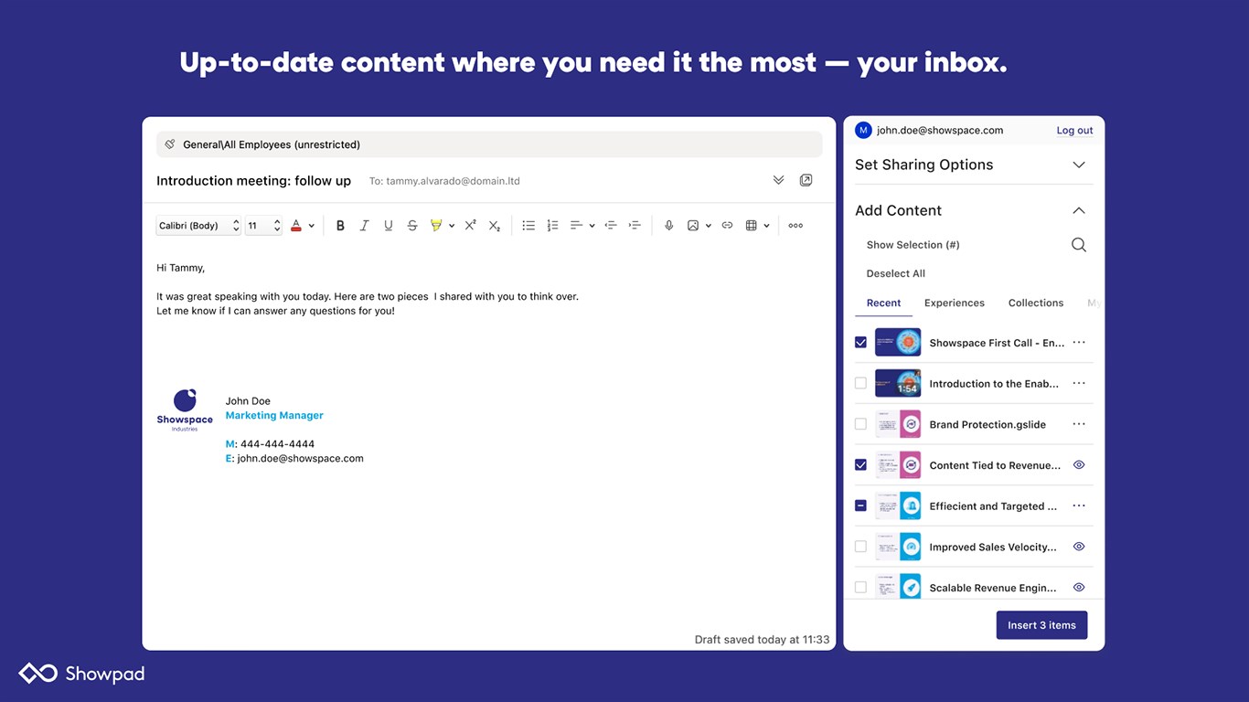
Task: Collapse the Add Content section
Action: point(1079,210)
